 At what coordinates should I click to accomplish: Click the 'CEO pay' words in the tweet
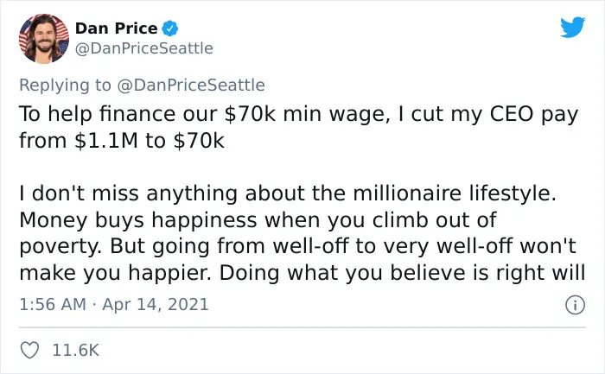[x=534, y=115]
